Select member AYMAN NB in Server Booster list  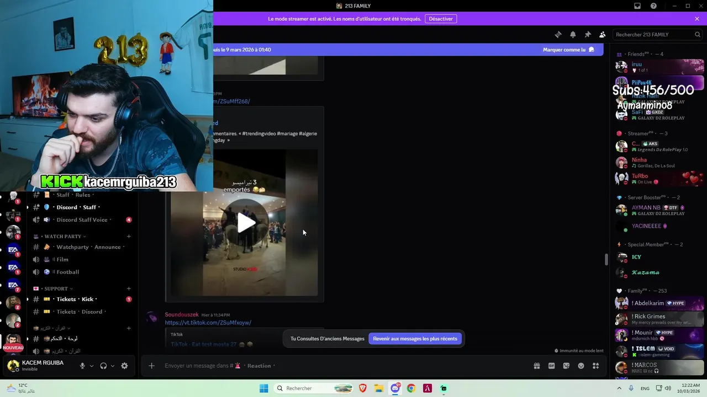(x=659, y=210)
